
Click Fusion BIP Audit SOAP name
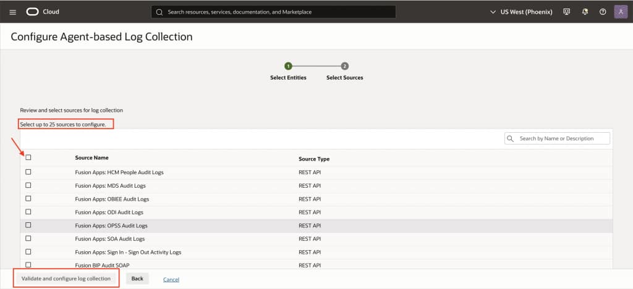tap(102, 265)
